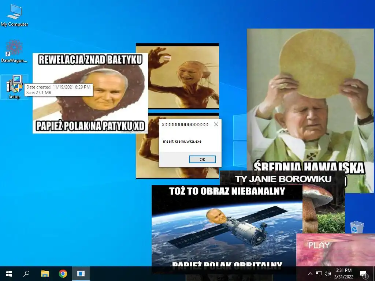Select the DataWagon shortcut on desktop
This screenshot has width=375, height=281.
(x=14, y=51)
